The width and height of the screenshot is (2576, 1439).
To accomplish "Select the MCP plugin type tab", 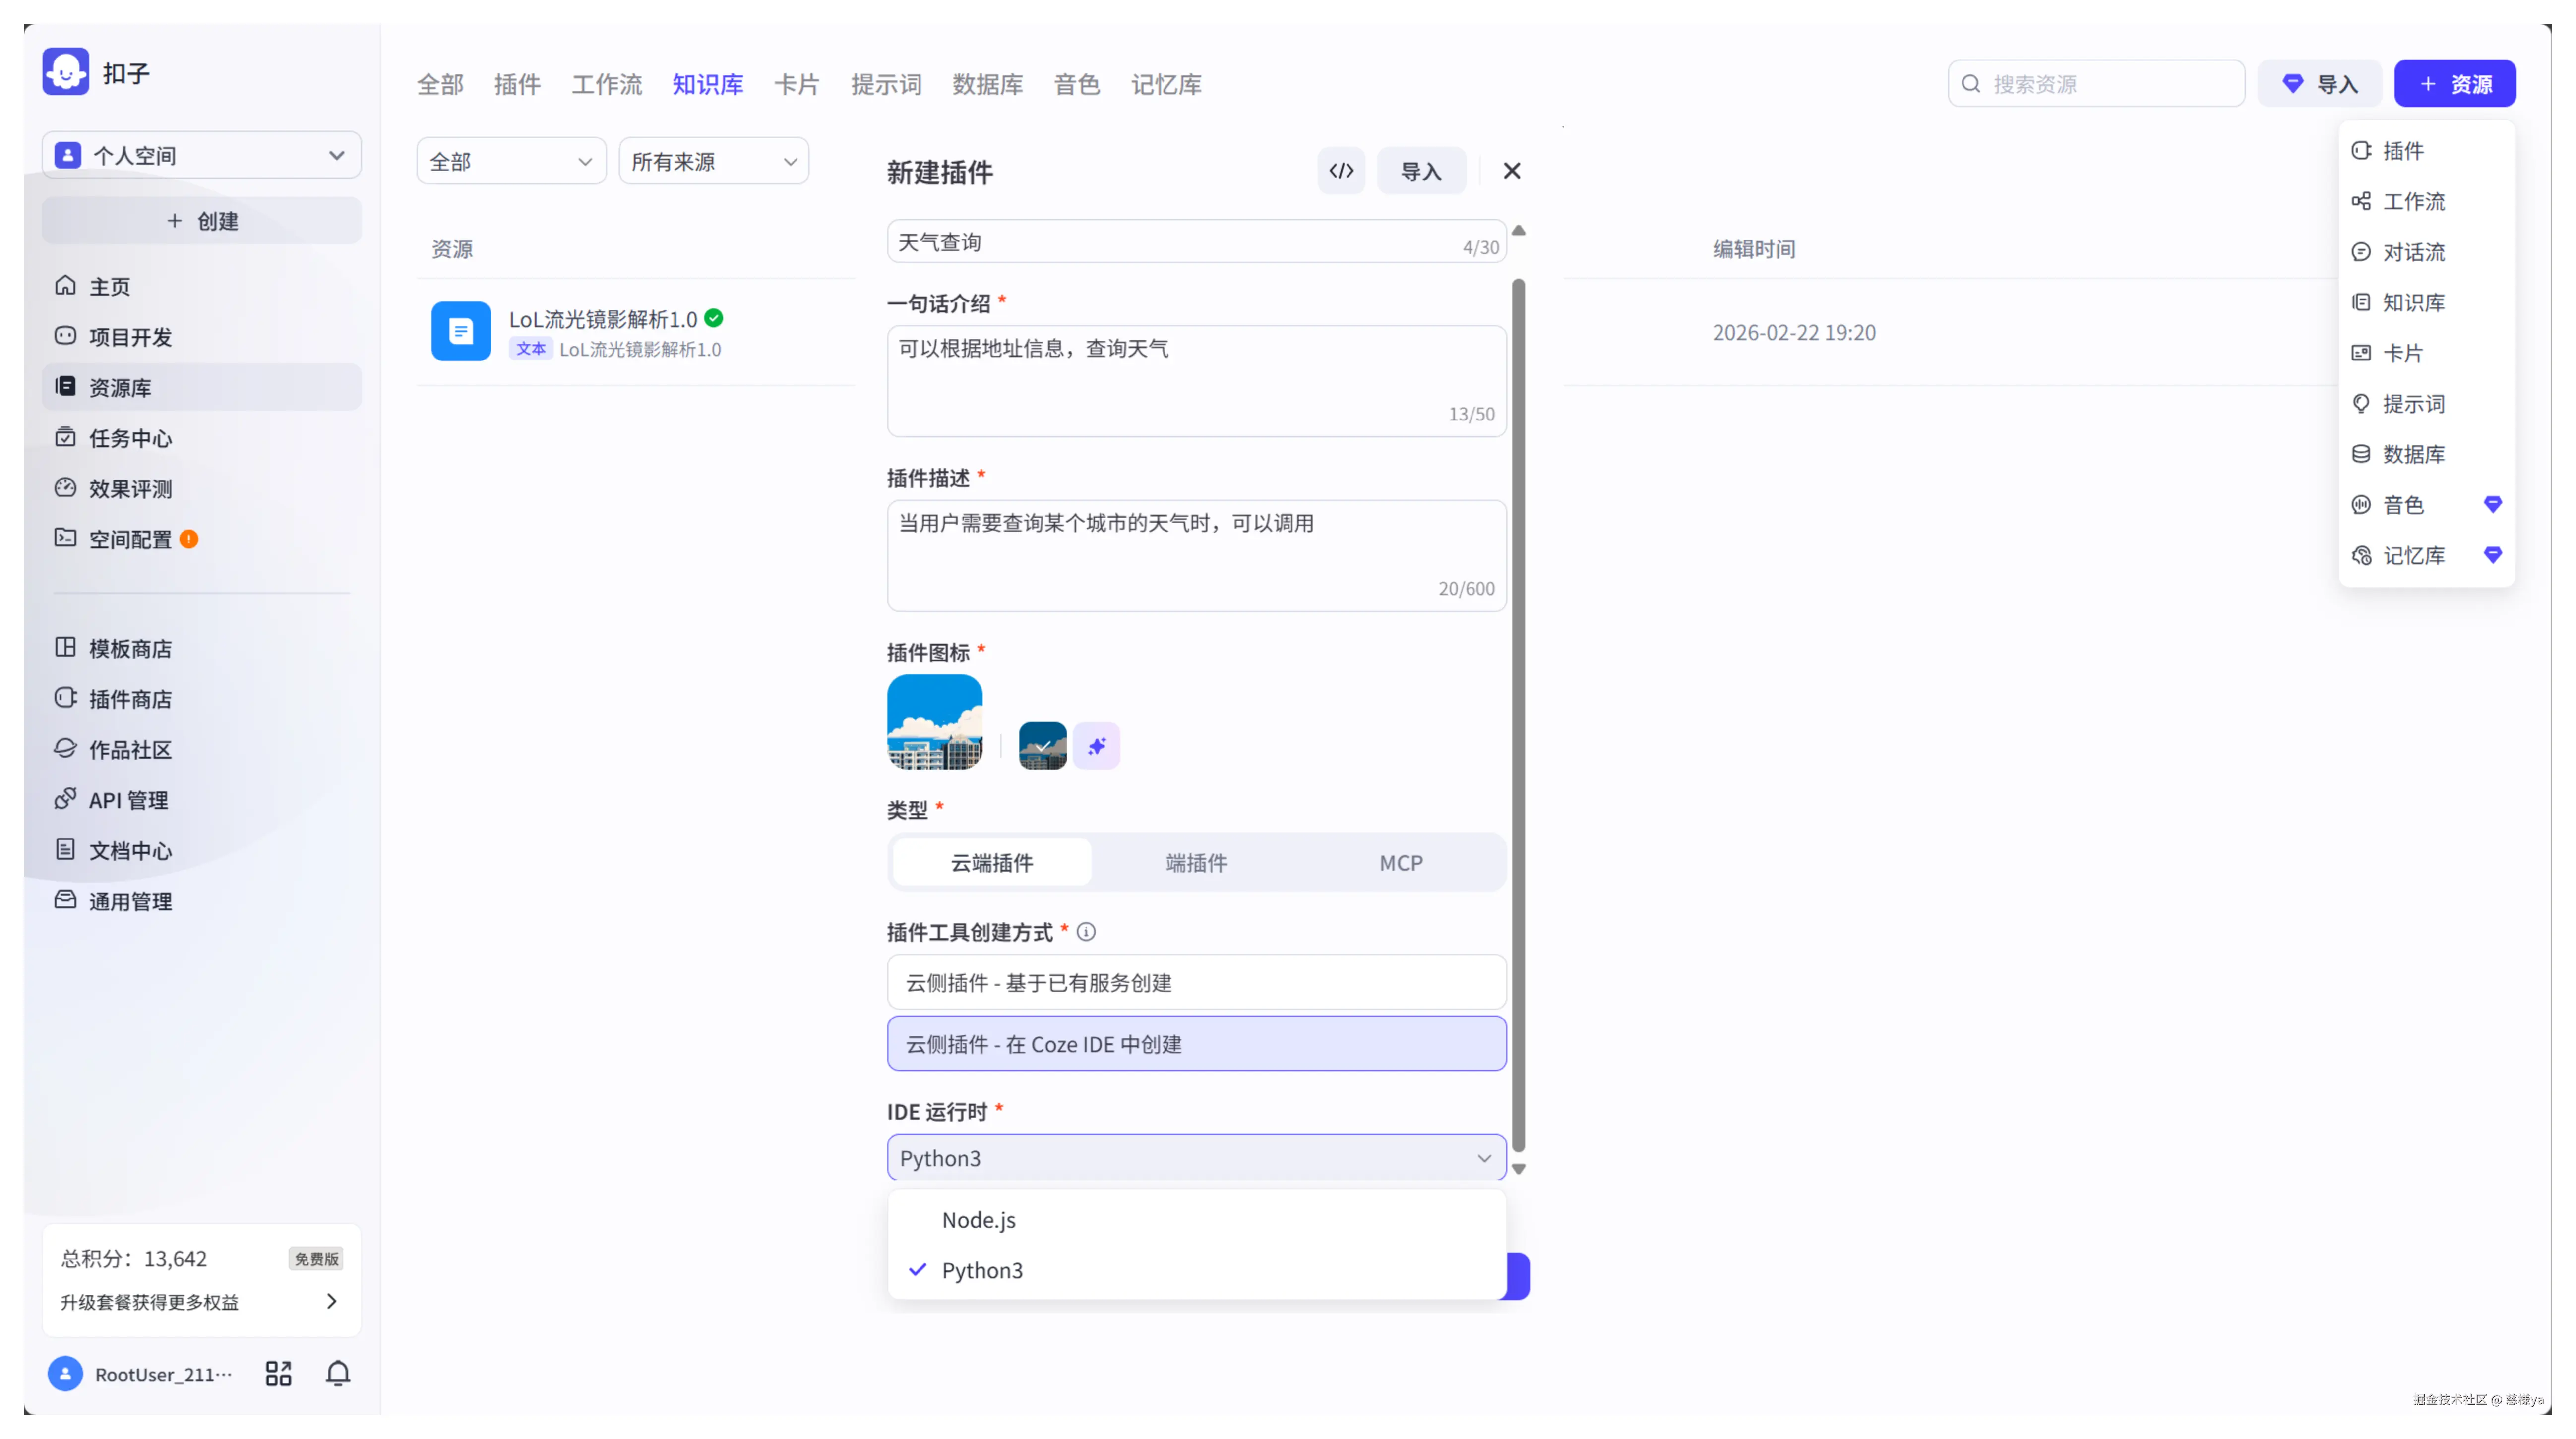I will pos(1400,862).
